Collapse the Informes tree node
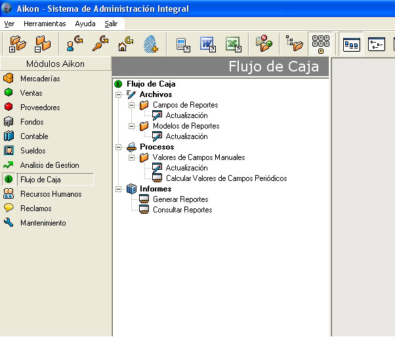This screenshot has width=395, height=339. point(118,189)
